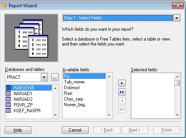
Task: Click the RABOCHIE table icon
Action: 8,88
